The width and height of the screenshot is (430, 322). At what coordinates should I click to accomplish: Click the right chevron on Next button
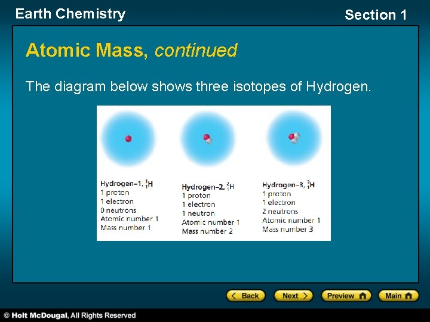pyautogui.click(x=305, y=296)
